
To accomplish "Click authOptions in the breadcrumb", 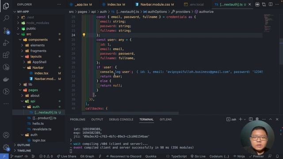I will click(157, 12).
